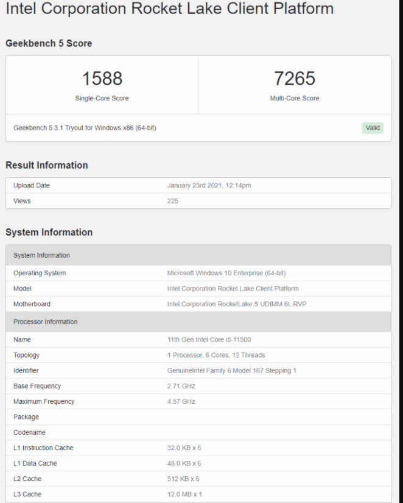Click the Single-Core Score label
This screenshot has height=503, width=403.
coord(102,98)
